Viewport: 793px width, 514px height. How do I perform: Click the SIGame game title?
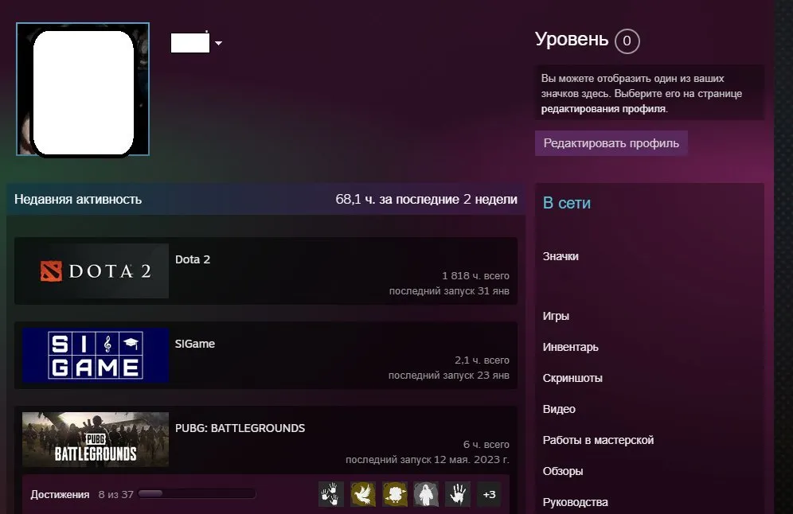tap(195, 344)
